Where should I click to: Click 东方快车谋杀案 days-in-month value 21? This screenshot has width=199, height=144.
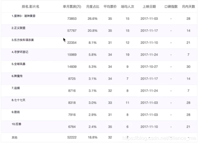click(x=188, y=43)
